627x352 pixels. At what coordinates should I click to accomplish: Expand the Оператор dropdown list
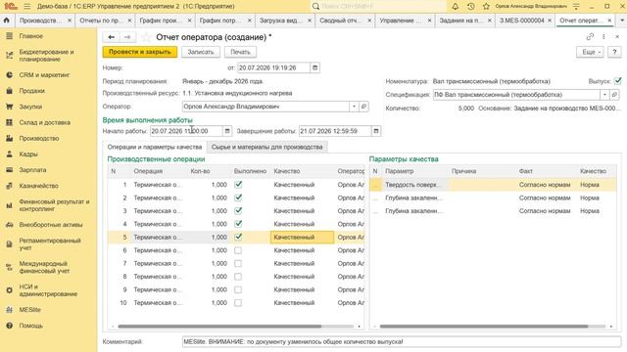354,107
